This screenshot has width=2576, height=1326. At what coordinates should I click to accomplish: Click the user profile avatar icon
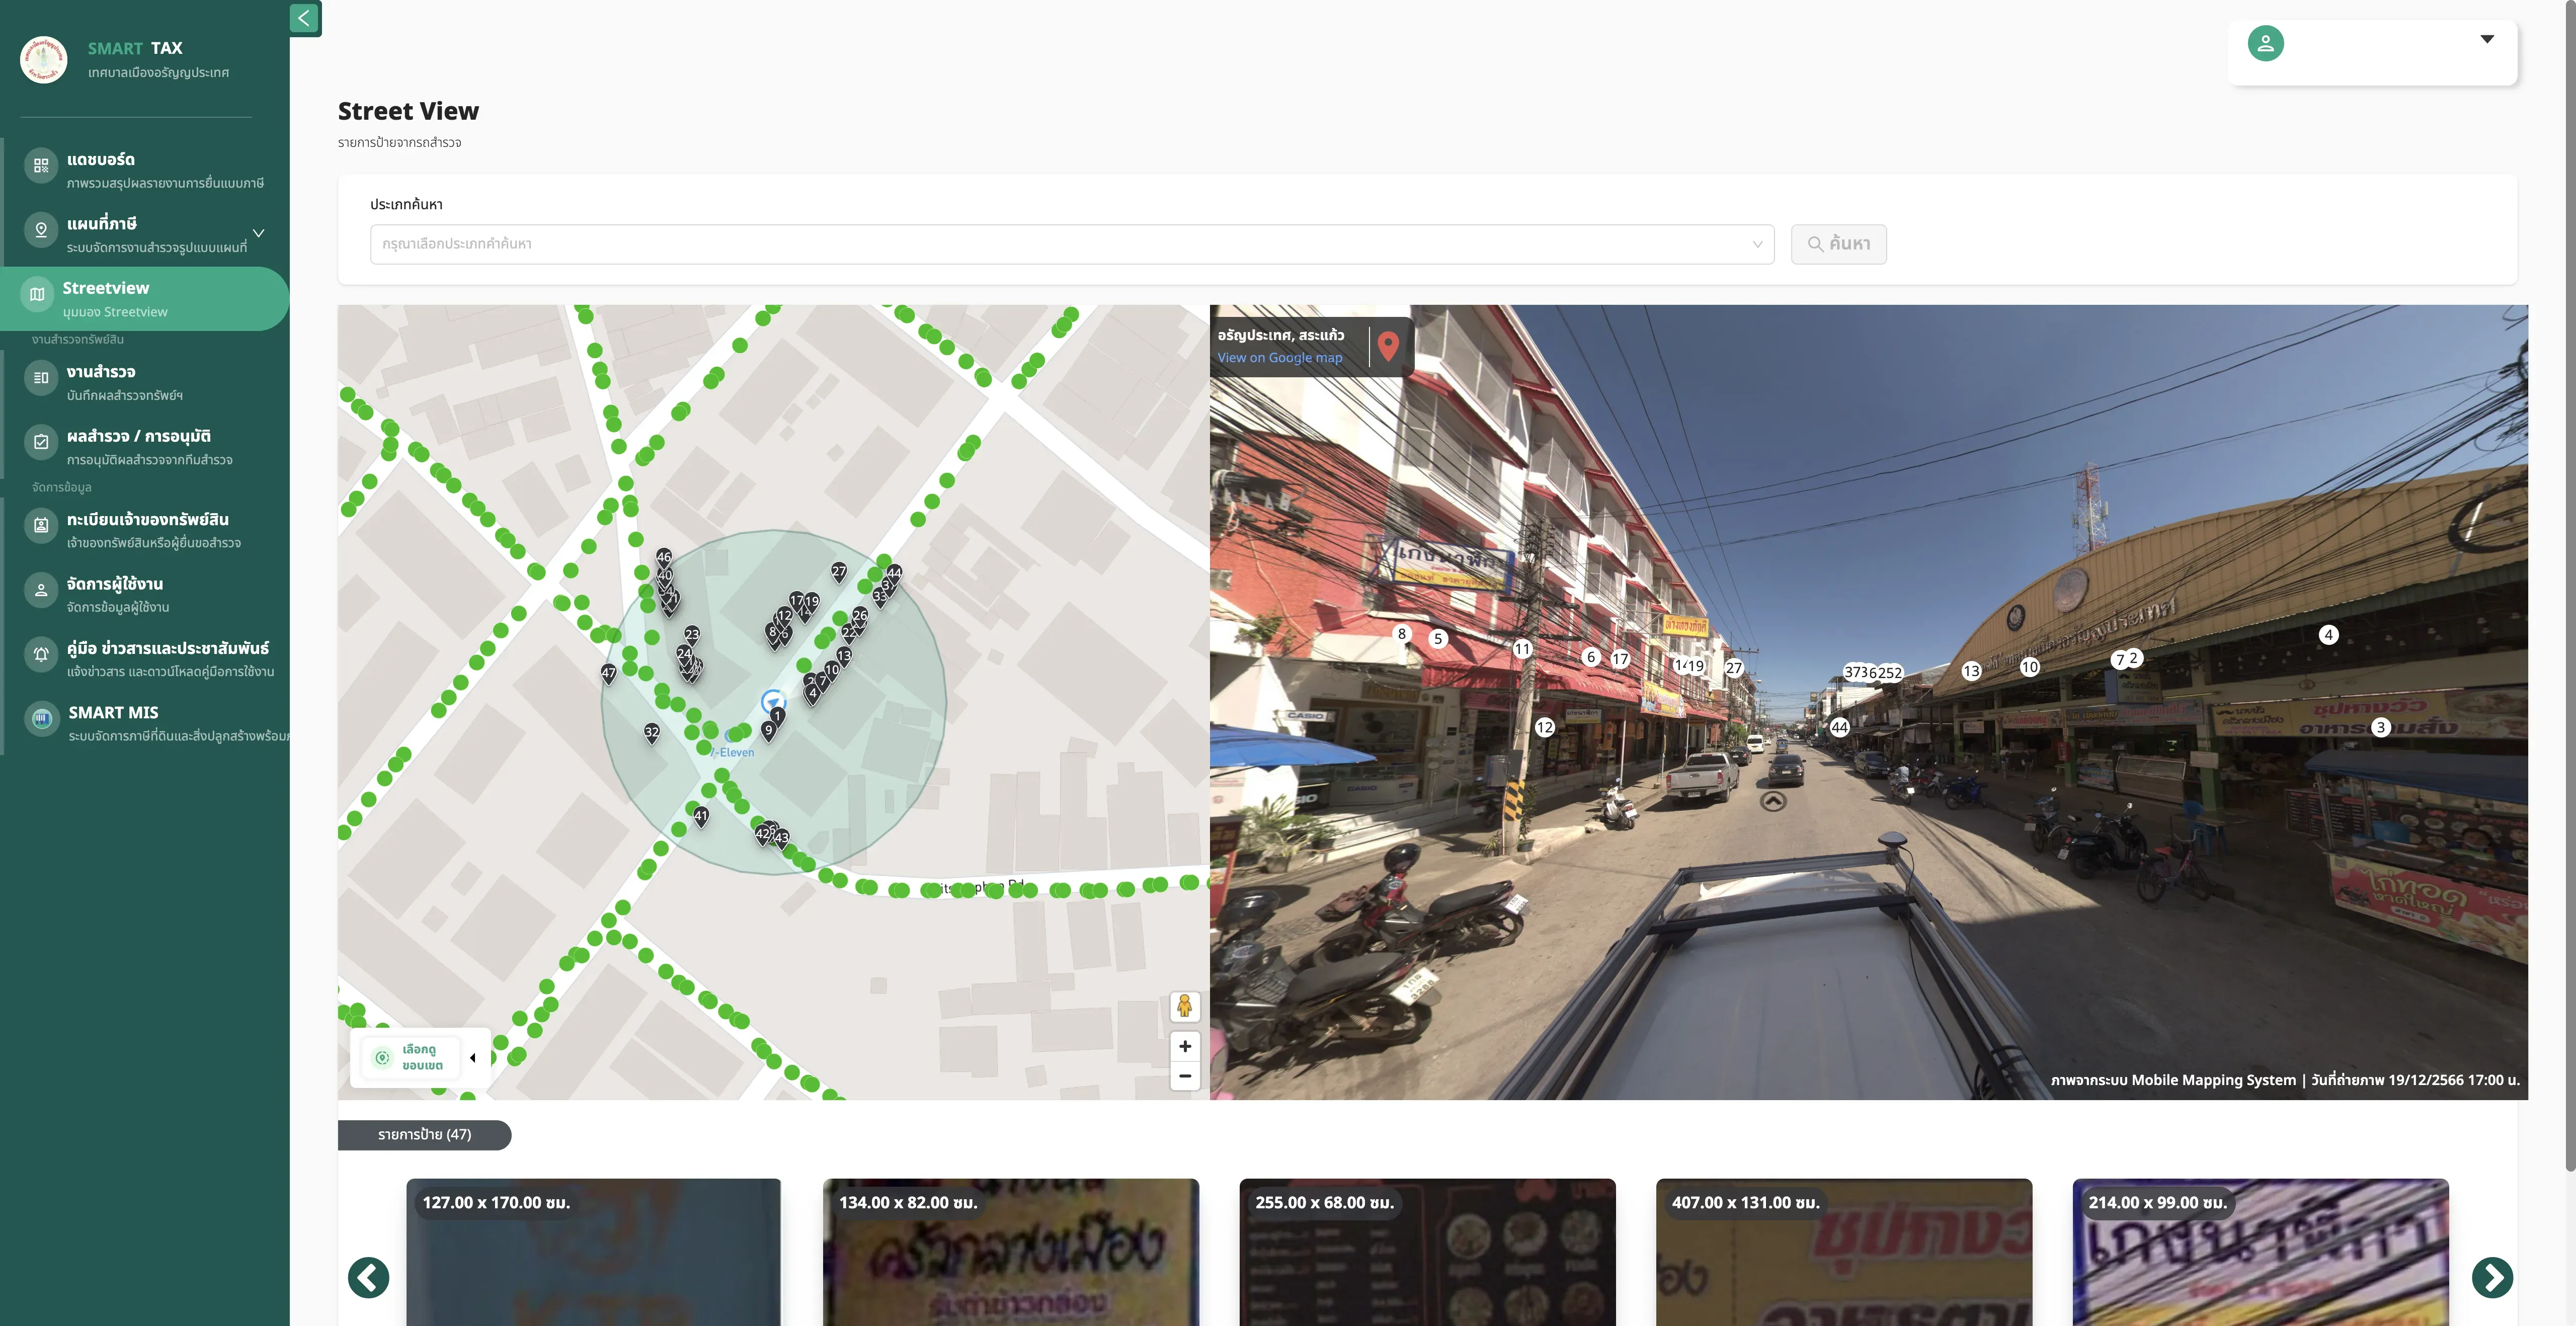click(2265, 44)
